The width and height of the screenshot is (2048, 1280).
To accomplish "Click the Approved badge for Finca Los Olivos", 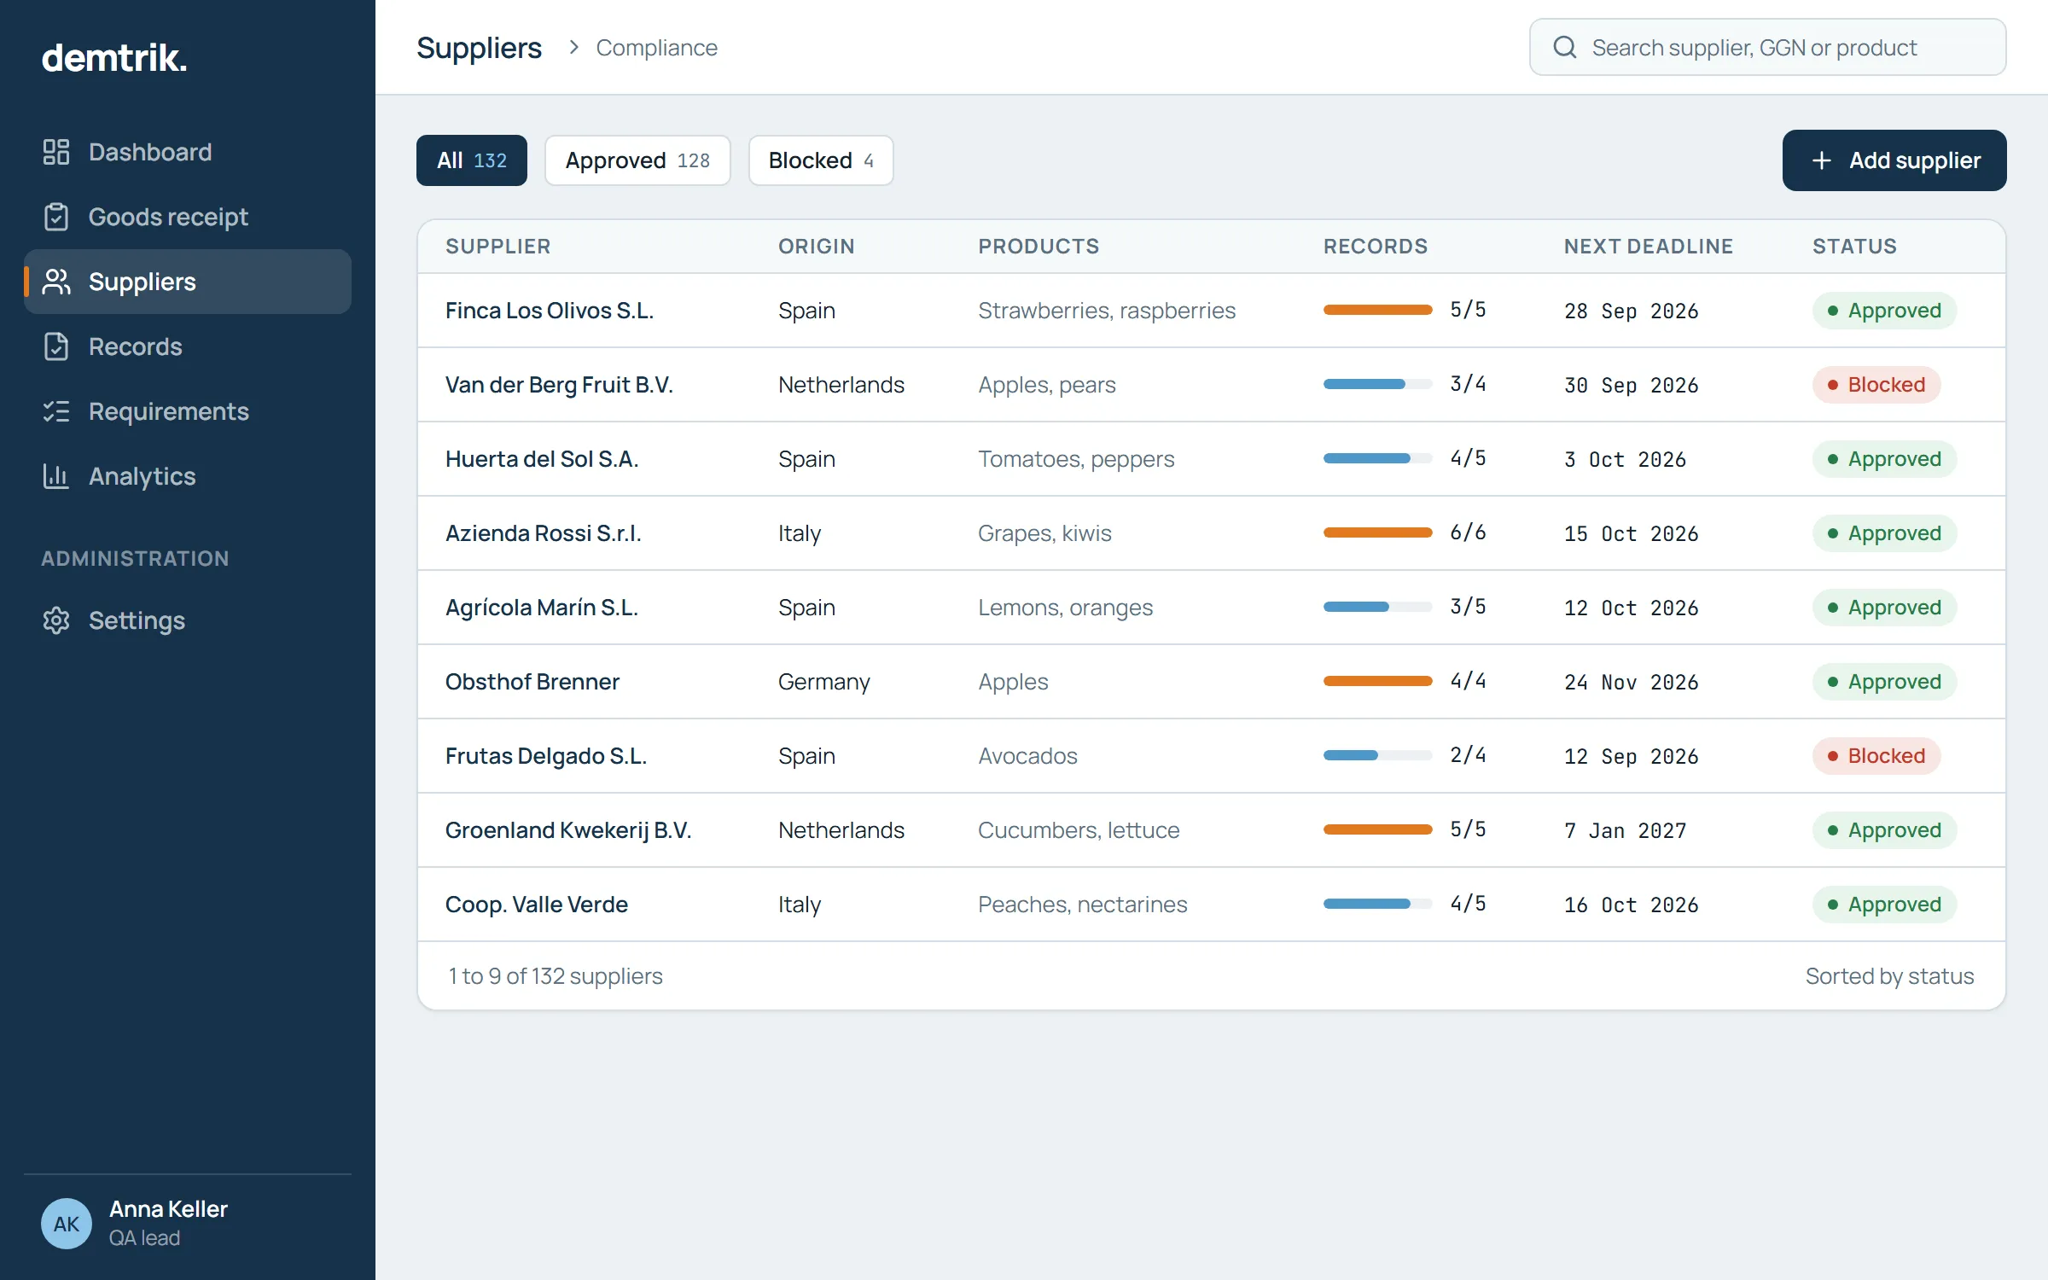I will pos(1884,311).
